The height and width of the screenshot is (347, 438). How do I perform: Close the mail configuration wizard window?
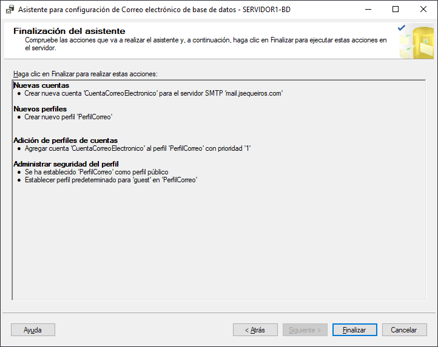pos(423,10)
